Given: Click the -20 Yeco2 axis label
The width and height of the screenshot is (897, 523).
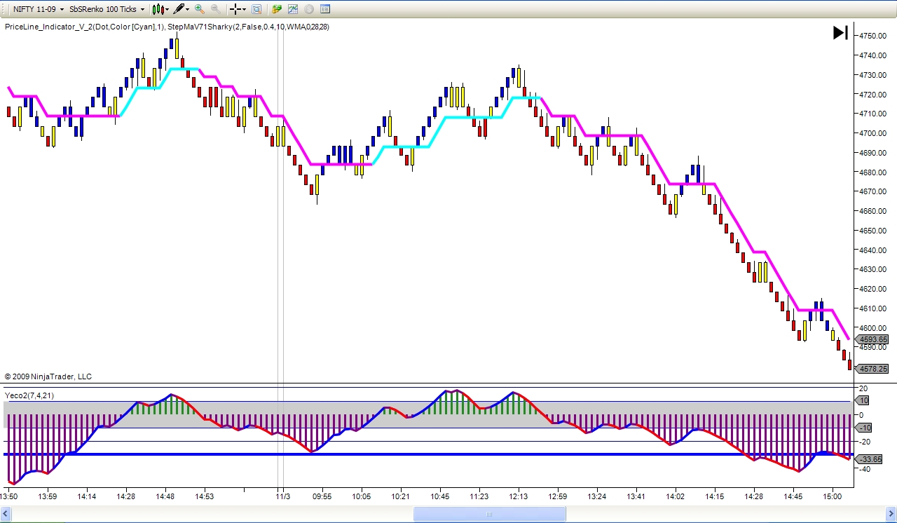Looking at the screenshot, I should pyautogui.click(x=865, y=442).
